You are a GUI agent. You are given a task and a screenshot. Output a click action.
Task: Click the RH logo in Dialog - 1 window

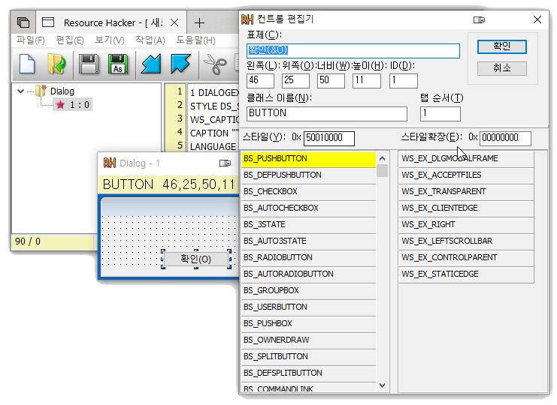110,163
